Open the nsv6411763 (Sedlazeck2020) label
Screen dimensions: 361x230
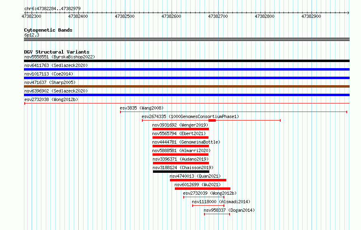pos(56,65)
